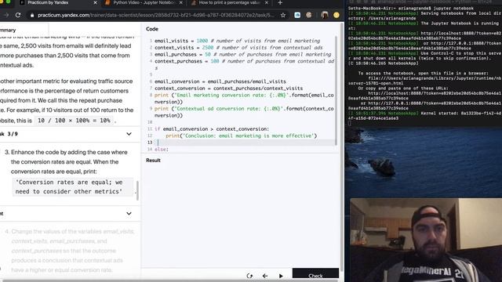Screen dimensions: 502x282
Task: Open the cookie-like extension icon
Action: pyautogui.click(x=309, y=15)
